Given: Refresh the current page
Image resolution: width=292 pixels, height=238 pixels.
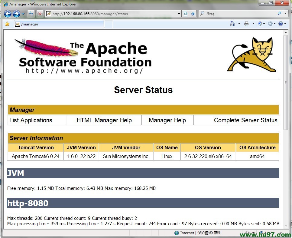Looking at the screenshot, I should [x=31, y=13].
